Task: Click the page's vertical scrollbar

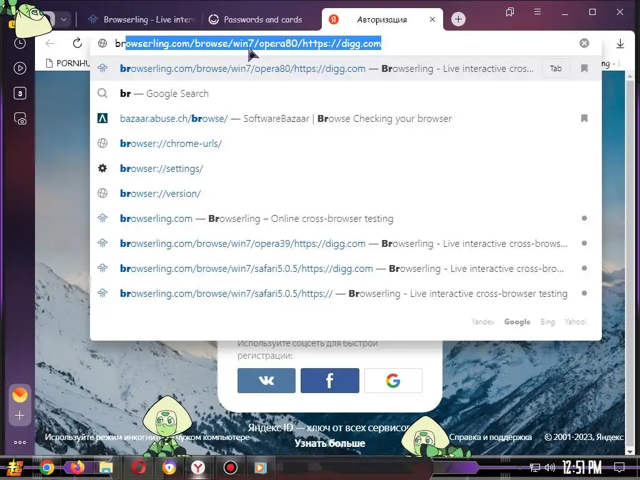Action: click(629, 264)
